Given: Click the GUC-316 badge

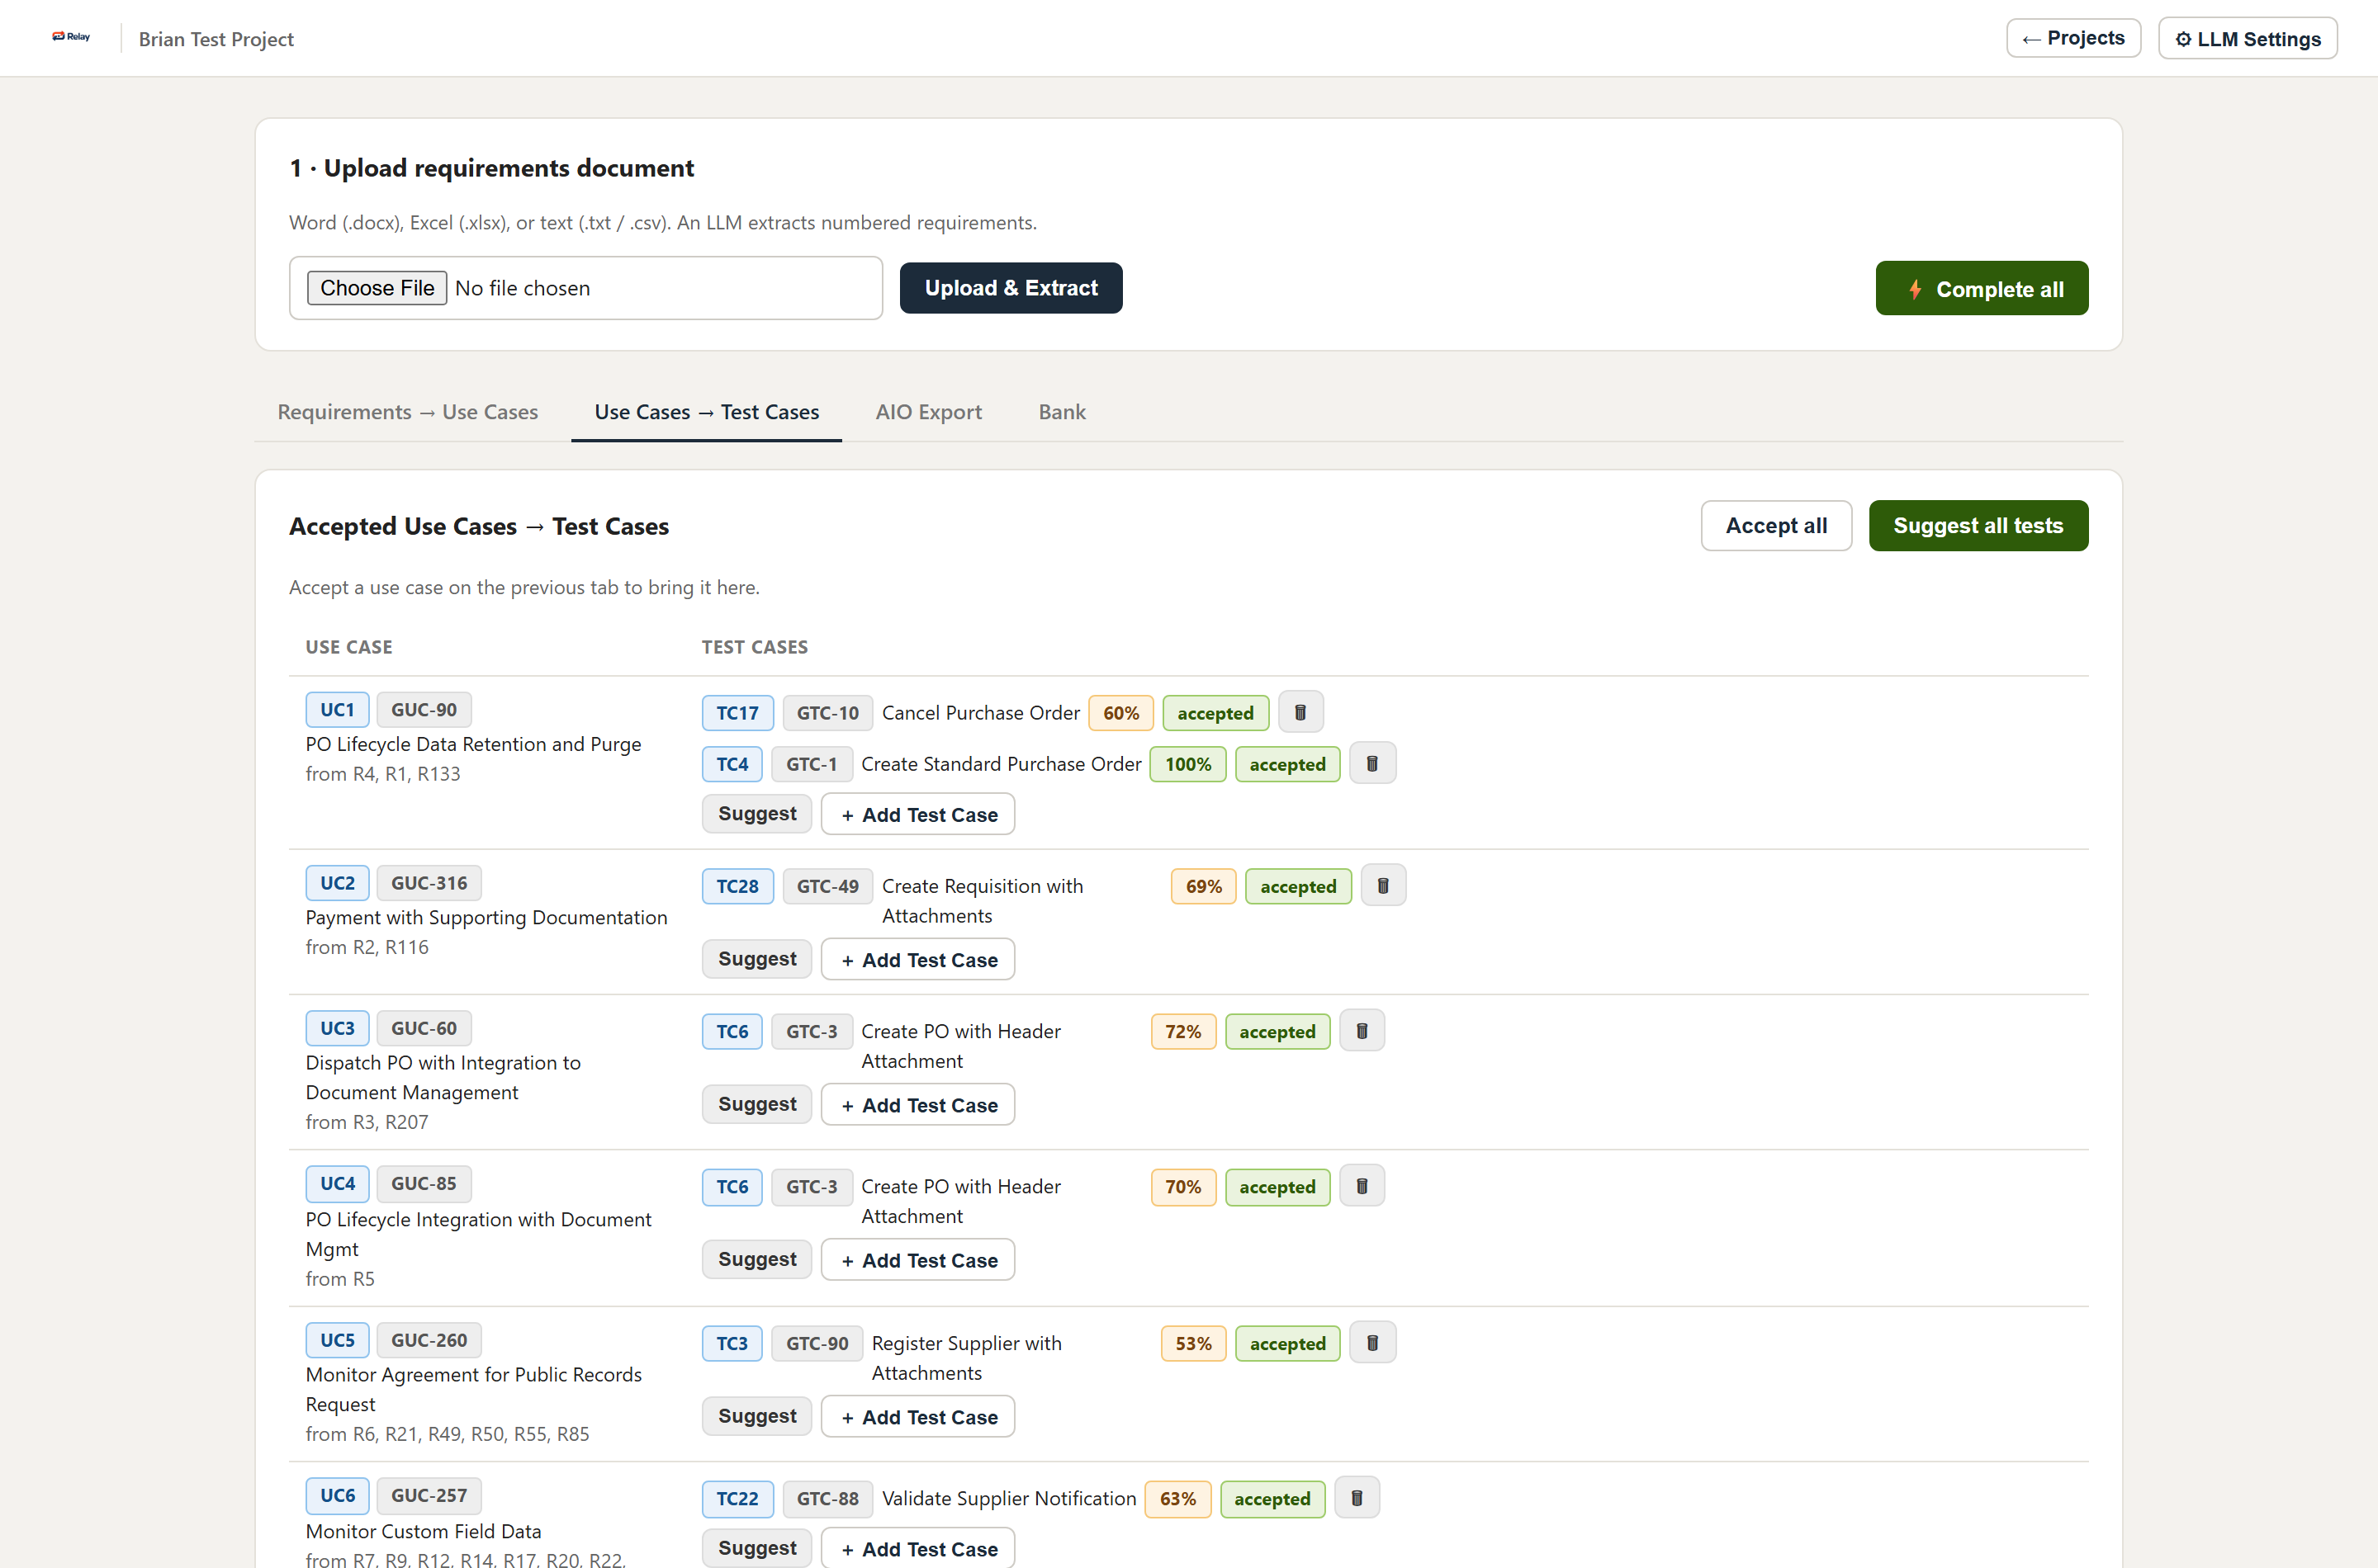Looking at the screenshot, I should click(429, 882).
